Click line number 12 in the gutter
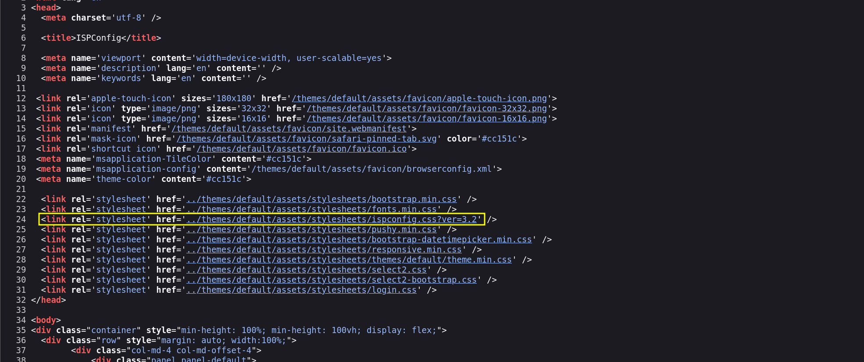 pyautogui.click(x=21, y=99)
